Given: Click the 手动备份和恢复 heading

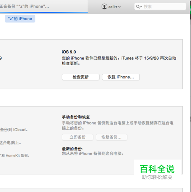Looking at the screenshot, I should coord(76,117).
